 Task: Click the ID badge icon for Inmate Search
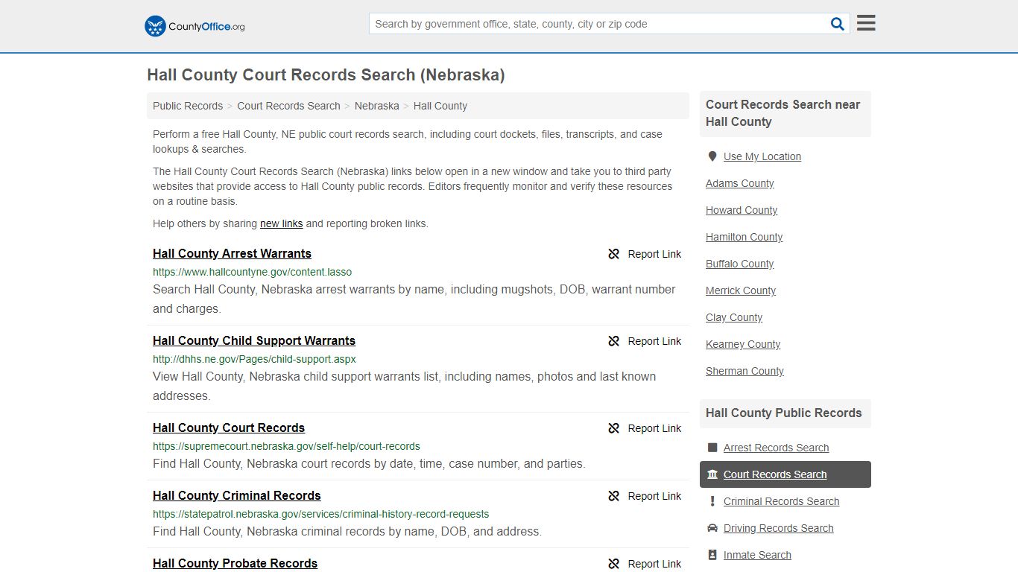coord(712,555)
